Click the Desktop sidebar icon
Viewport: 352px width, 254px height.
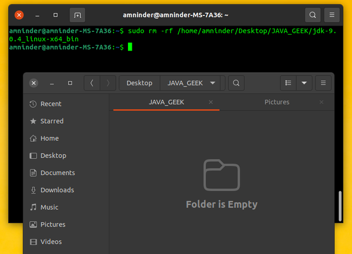pyautogui.click(x=33, y=156)
